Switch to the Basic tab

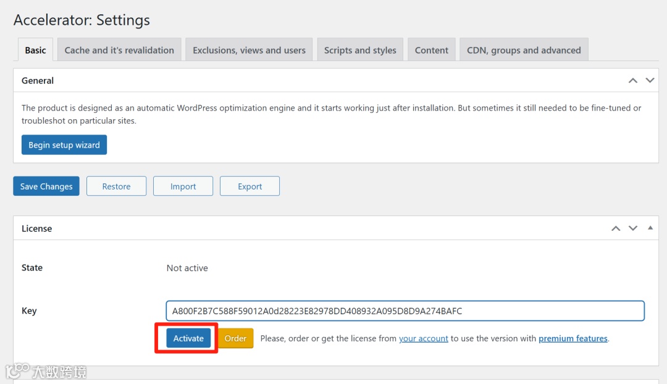[x=35, y=50]
